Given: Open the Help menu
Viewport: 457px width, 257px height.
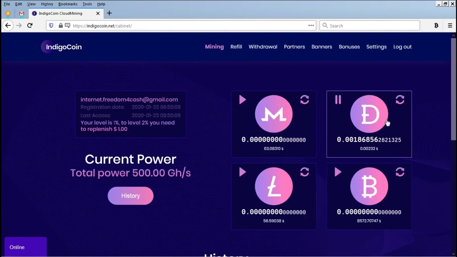Looking at the screenshot, I should point(101,4).
